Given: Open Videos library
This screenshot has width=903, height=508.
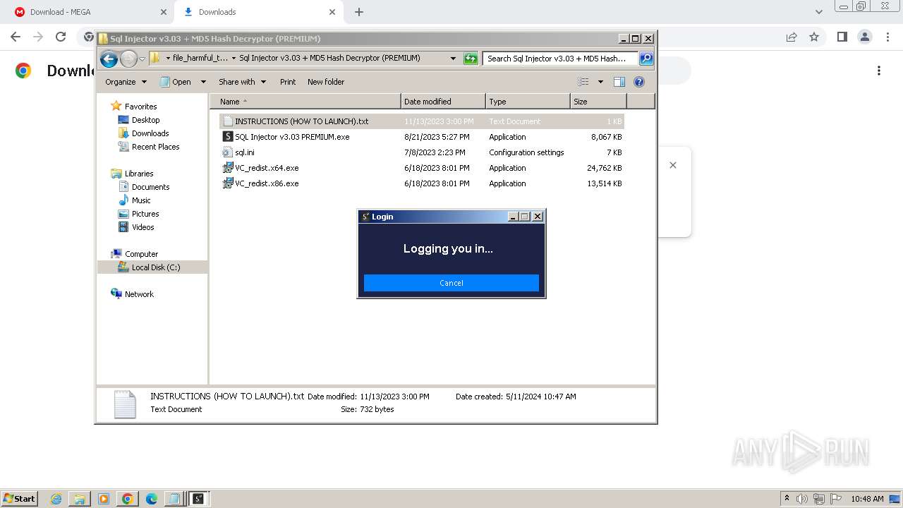Looking at the screenshot, I should coord(143,227).
